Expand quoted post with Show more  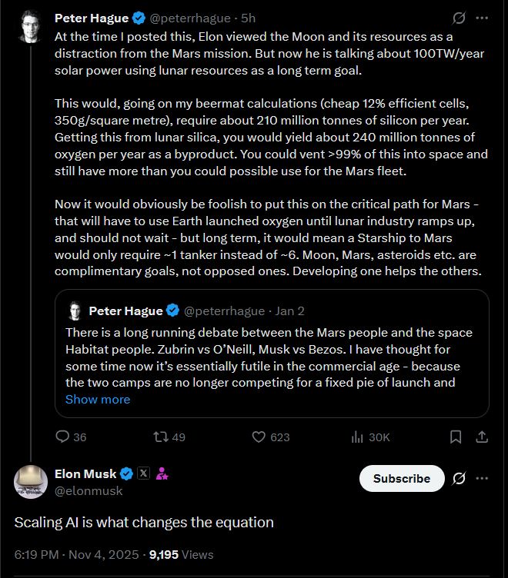(98, 399)
